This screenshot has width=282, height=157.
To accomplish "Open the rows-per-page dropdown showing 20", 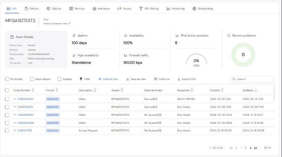I will click(x=267, y=148).
